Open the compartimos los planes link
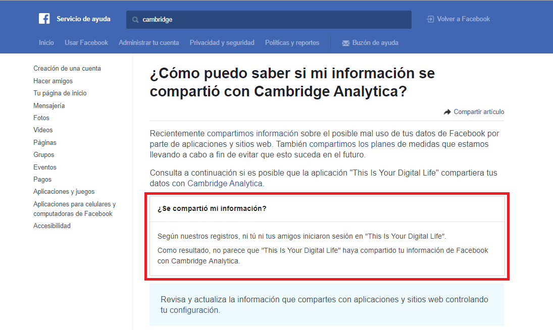 click(x=352, y=144)
